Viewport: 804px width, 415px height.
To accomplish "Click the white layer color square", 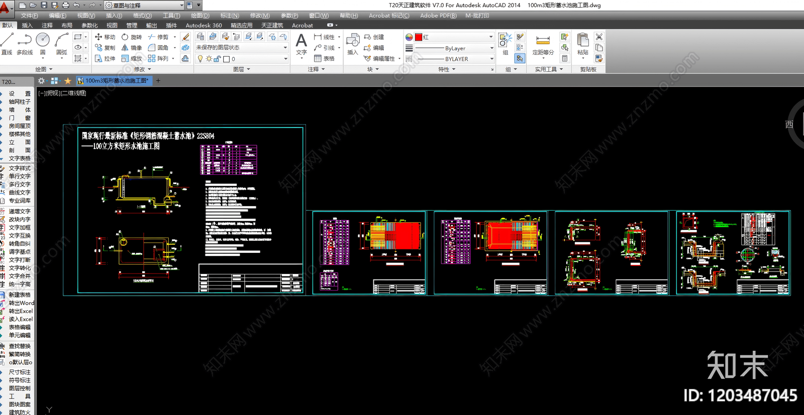I will pos(227,59).
